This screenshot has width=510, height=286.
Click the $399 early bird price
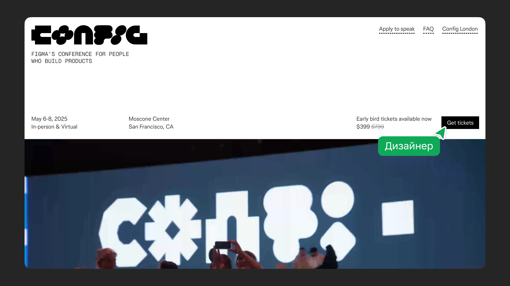(363, 127)
